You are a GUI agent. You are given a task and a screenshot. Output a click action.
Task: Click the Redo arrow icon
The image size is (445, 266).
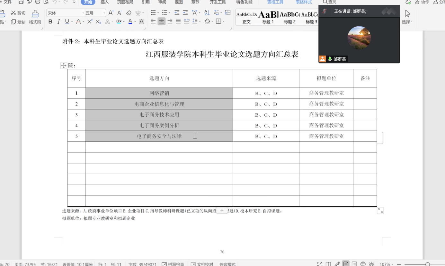pos(66,2)
